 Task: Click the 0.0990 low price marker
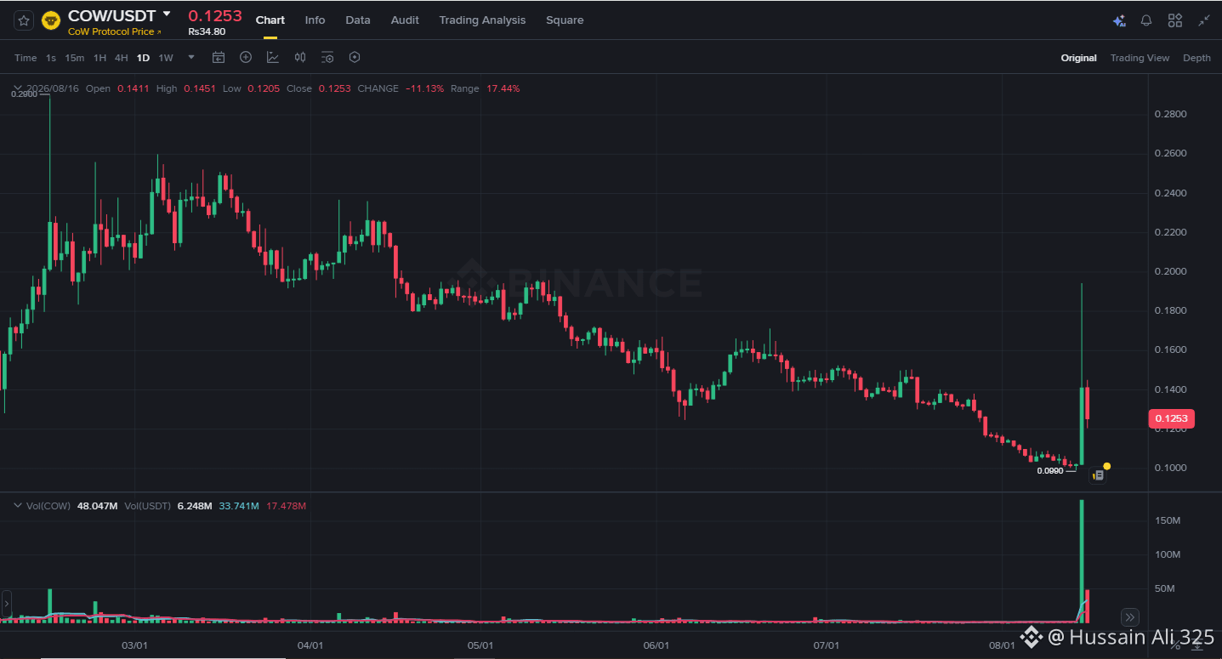pyautogui.click(x=1050, y=470)
